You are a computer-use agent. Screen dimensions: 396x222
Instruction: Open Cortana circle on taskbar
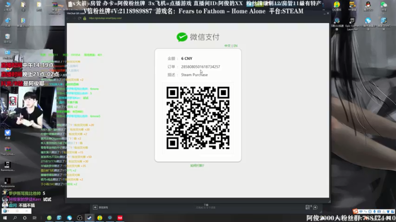[24, 218]
